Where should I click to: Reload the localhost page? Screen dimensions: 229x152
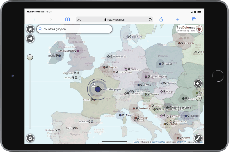click(x=150, y=19)
